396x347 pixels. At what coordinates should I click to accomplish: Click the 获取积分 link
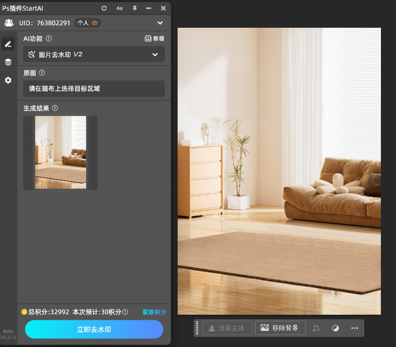click(154, 312)
